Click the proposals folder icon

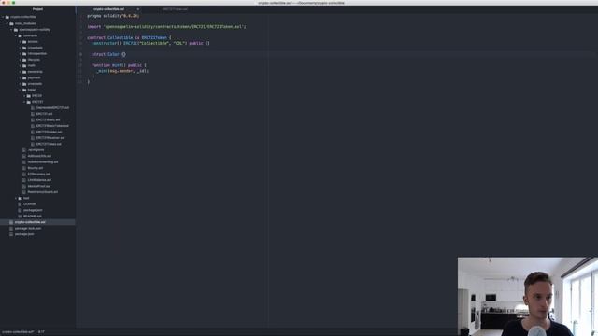click(x=24, y=84)
